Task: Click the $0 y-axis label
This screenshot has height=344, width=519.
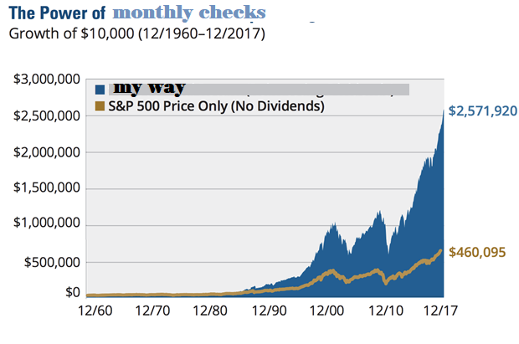Action: pos(73,292)
